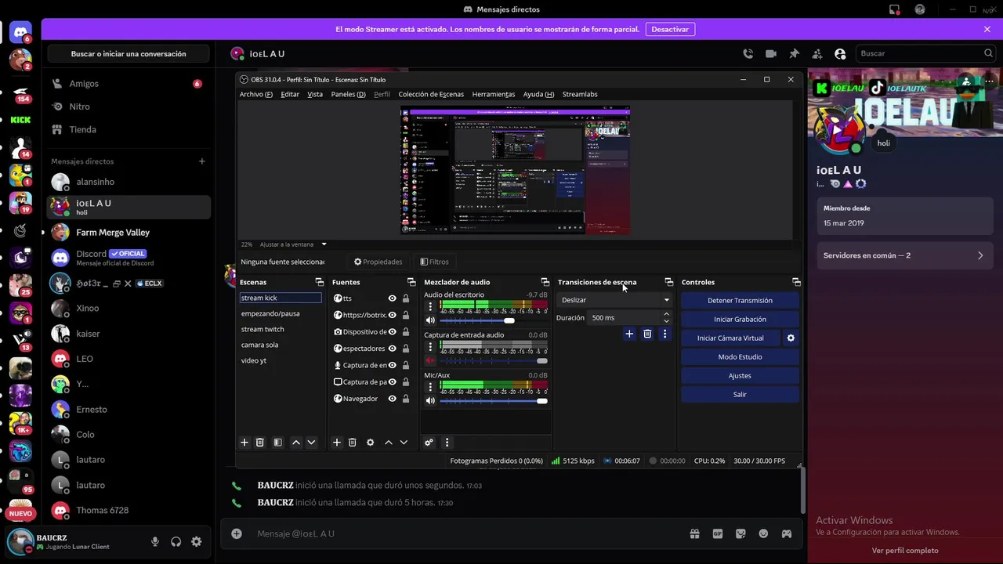Mute the Discord microphone
The width and height of the screenshot is (1003, 564).
(x=155, y=541)
